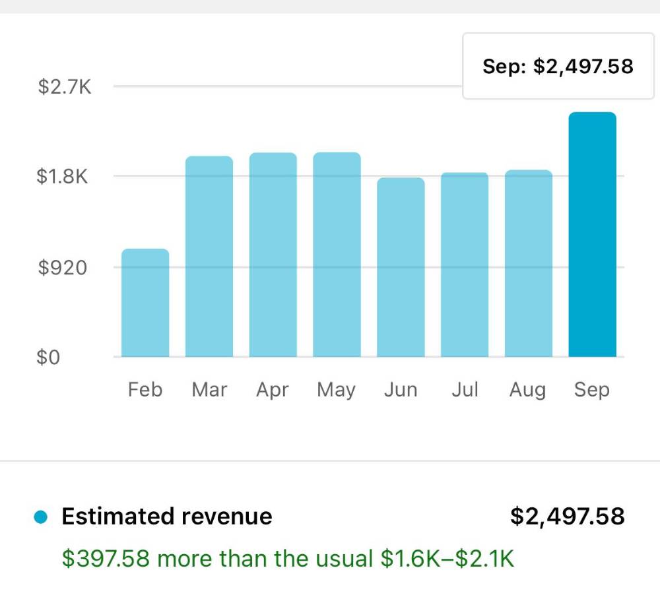Click the $0 axis label

click(x=48, y=358)
